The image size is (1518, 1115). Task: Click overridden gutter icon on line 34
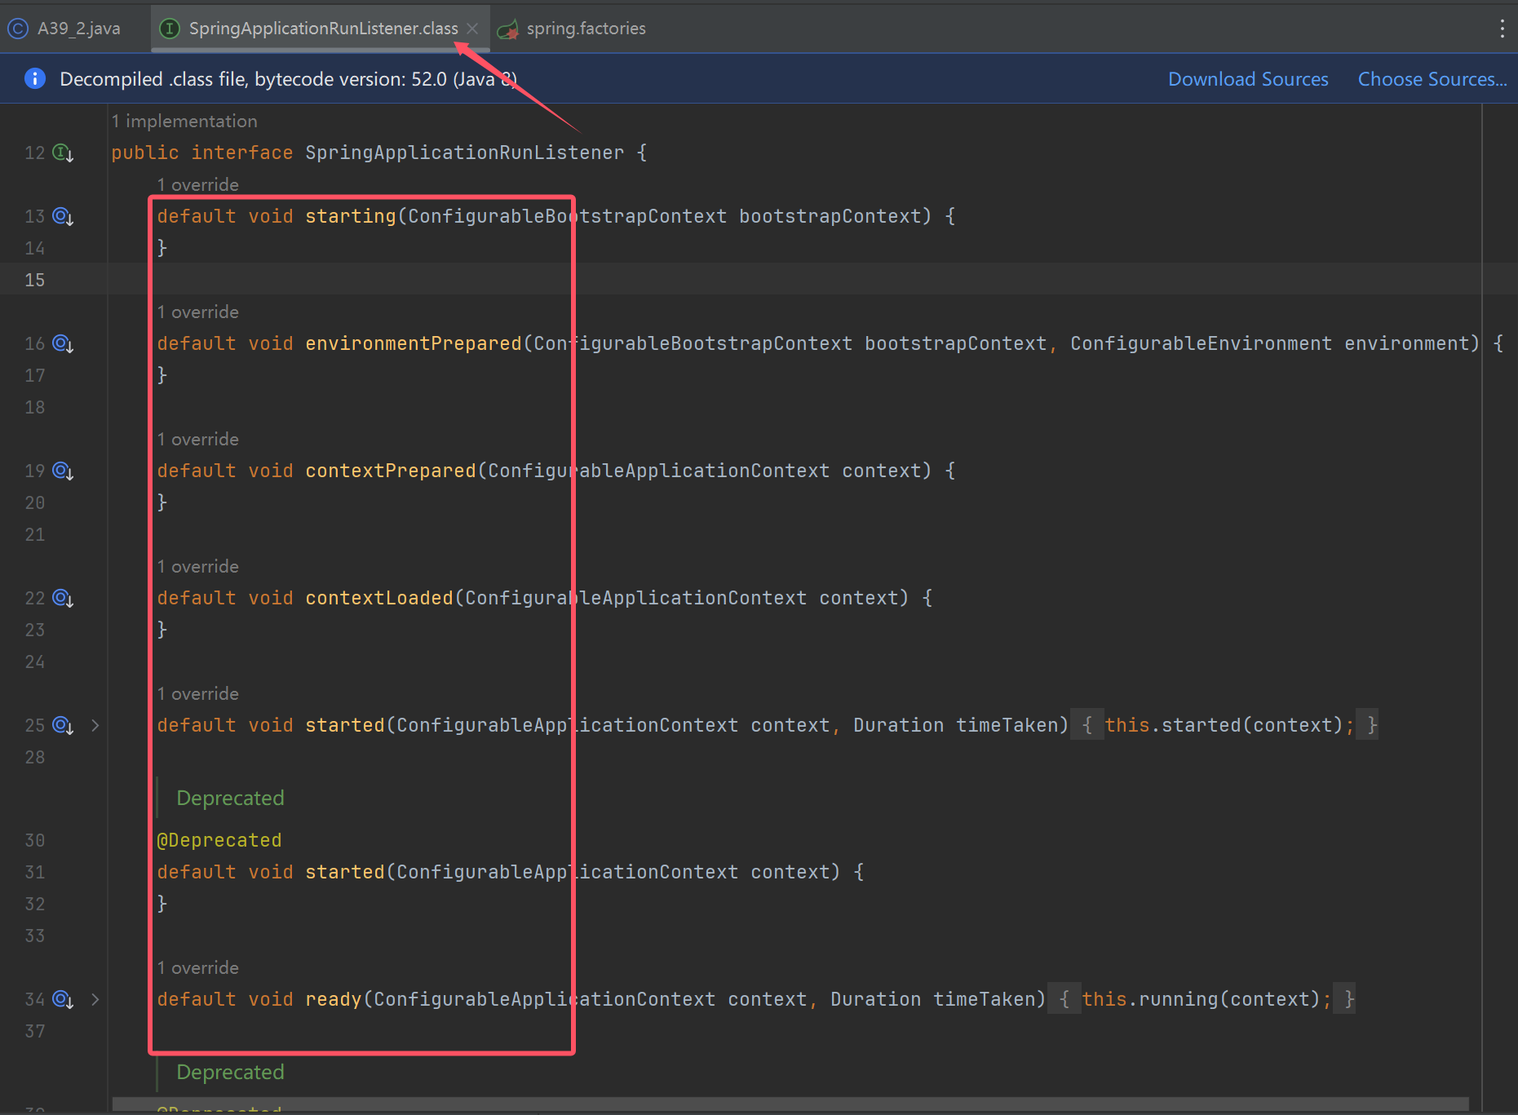63,999
